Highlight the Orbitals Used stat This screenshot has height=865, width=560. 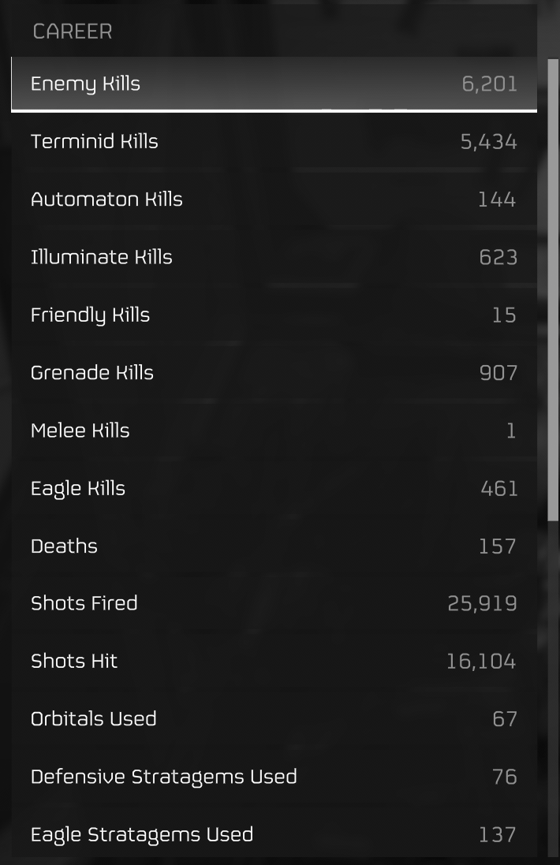pos(274,719)
